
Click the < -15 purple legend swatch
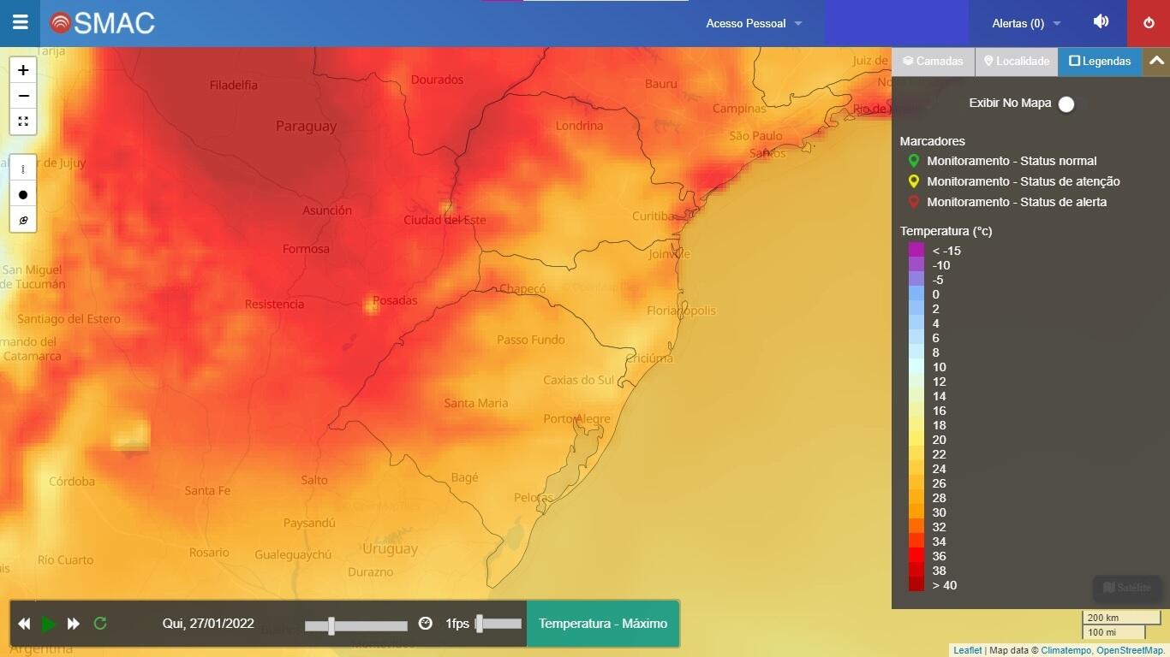coord(916,251)
